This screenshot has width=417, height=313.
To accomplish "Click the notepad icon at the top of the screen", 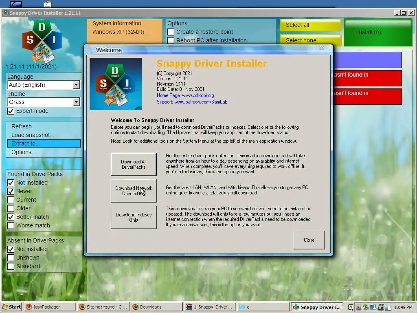I will (47, 4).
